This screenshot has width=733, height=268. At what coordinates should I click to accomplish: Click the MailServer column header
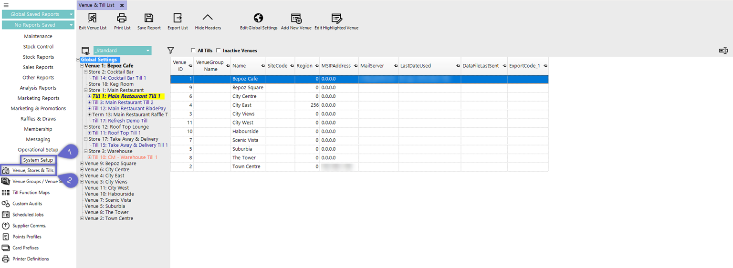click(378, 66)
